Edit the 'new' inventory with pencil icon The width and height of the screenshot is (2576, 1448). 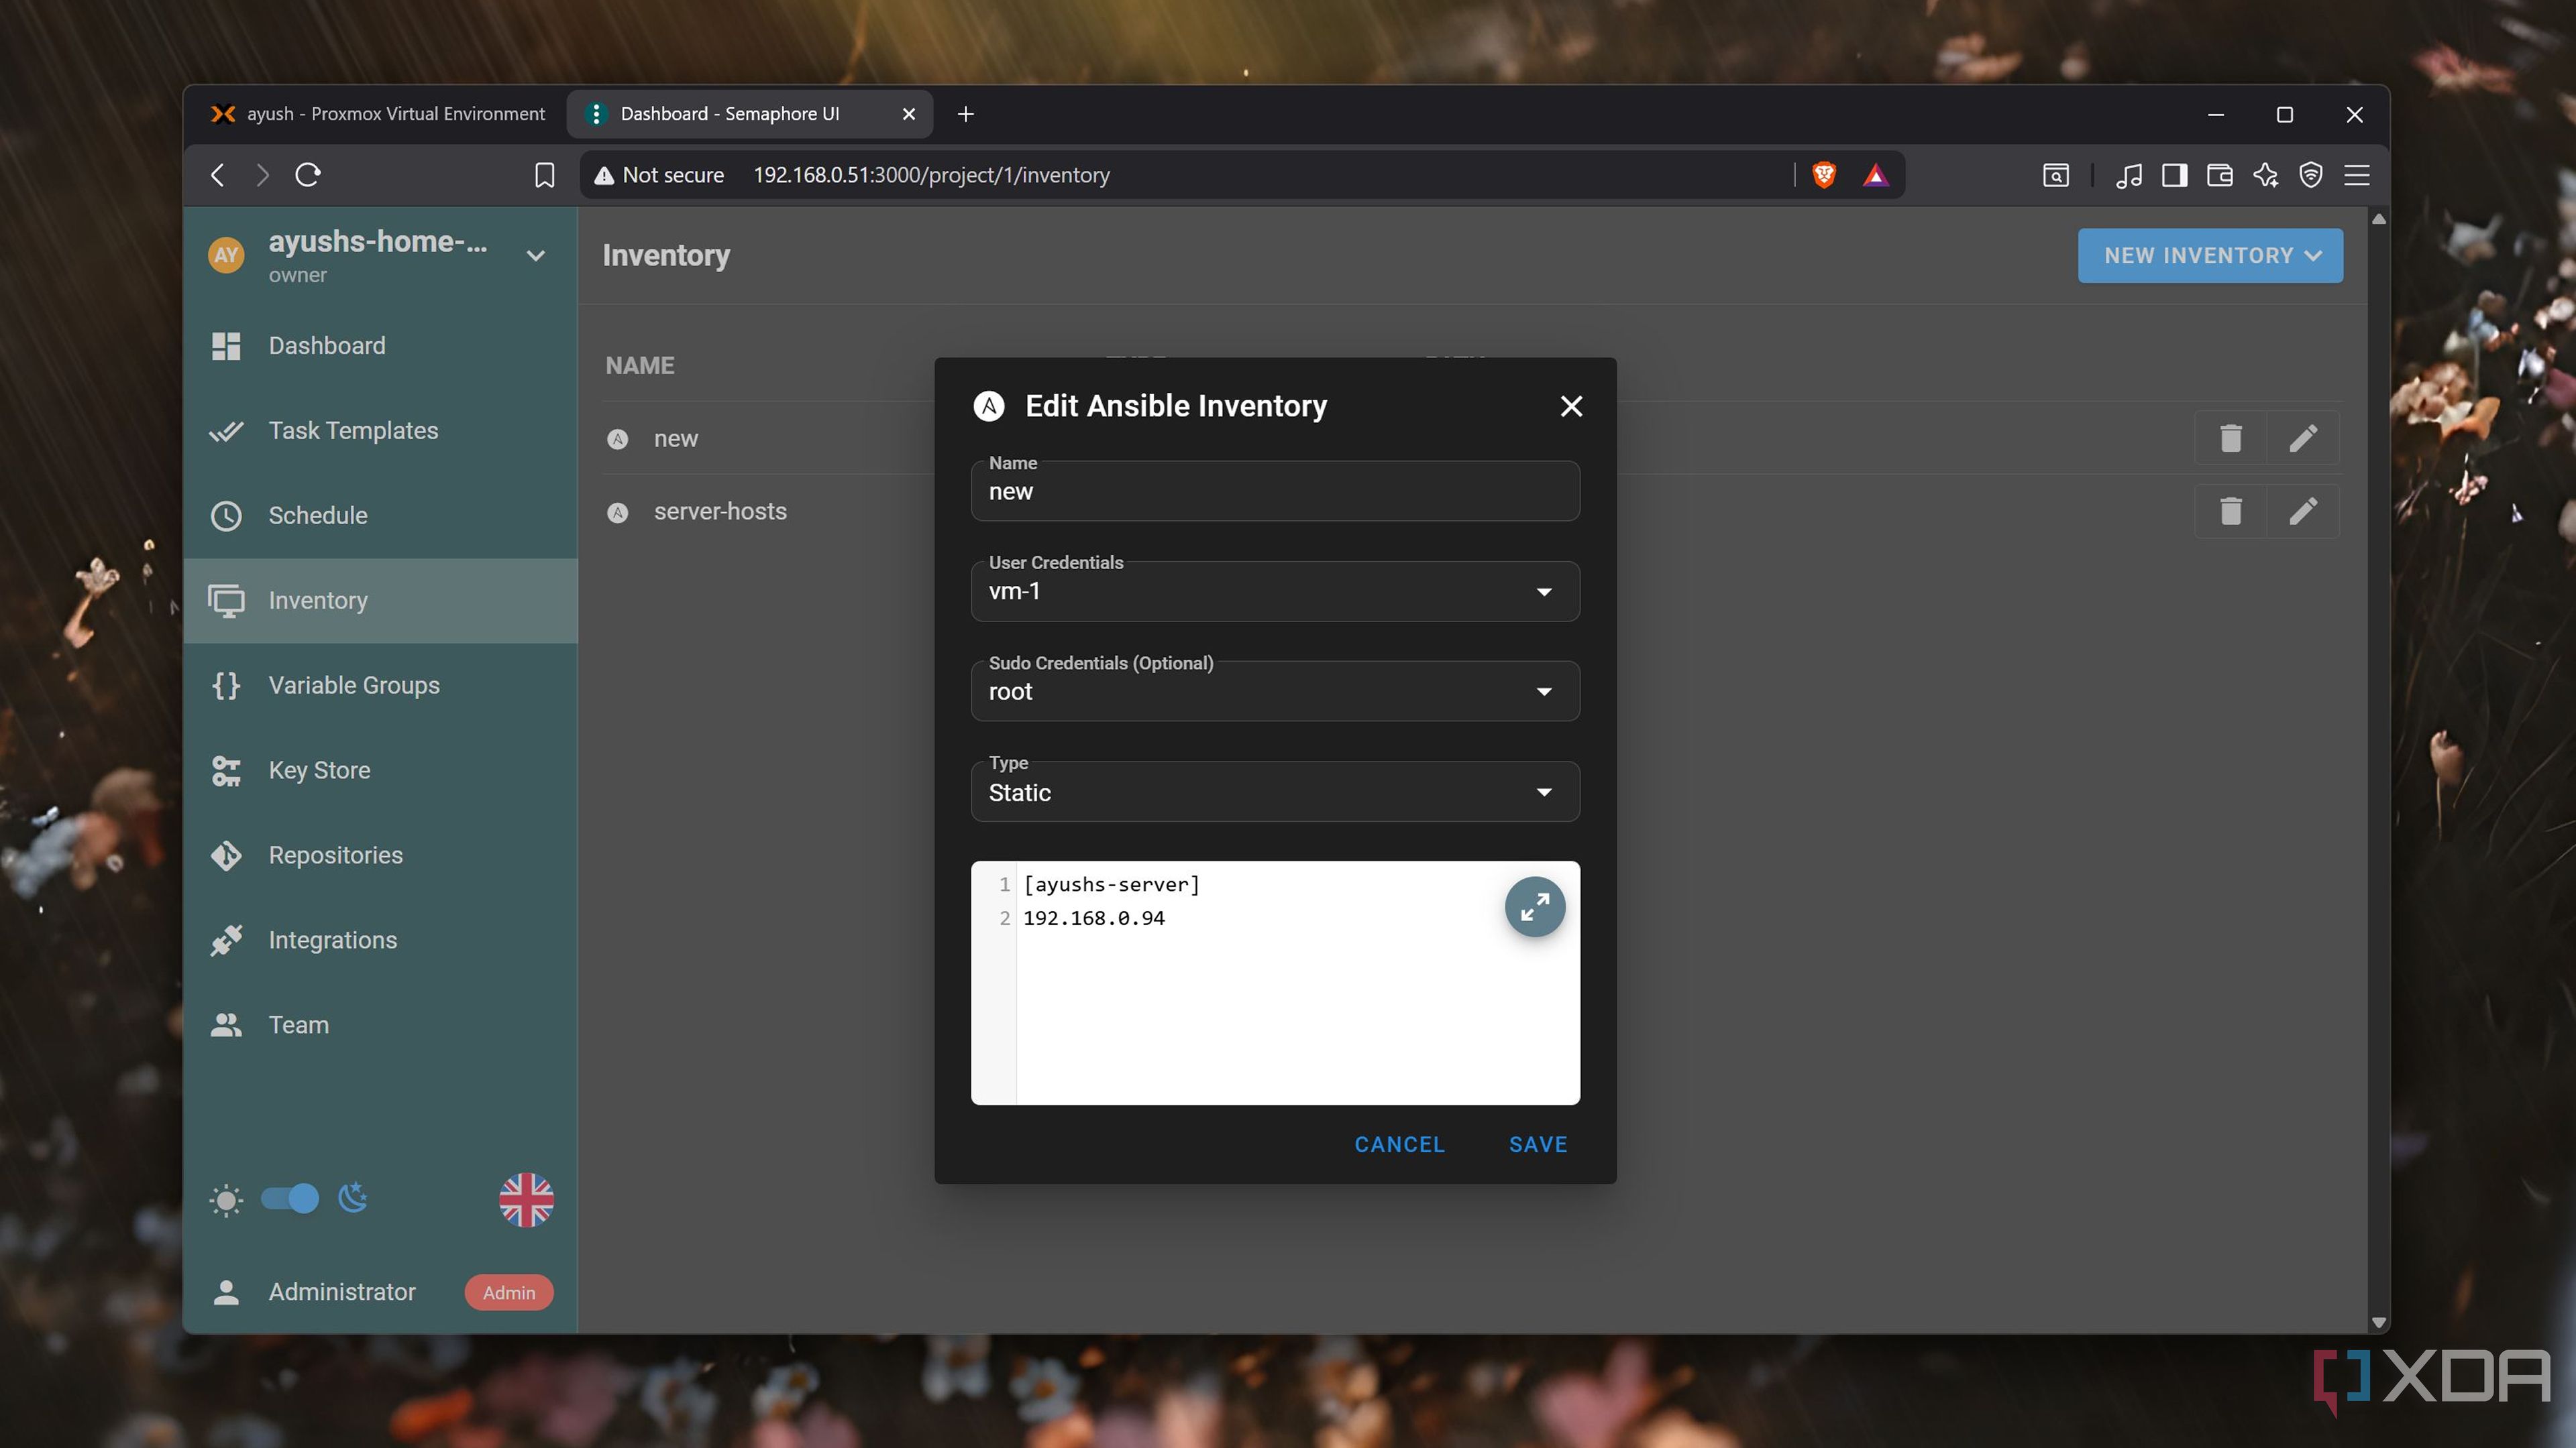coord(2303,438)
